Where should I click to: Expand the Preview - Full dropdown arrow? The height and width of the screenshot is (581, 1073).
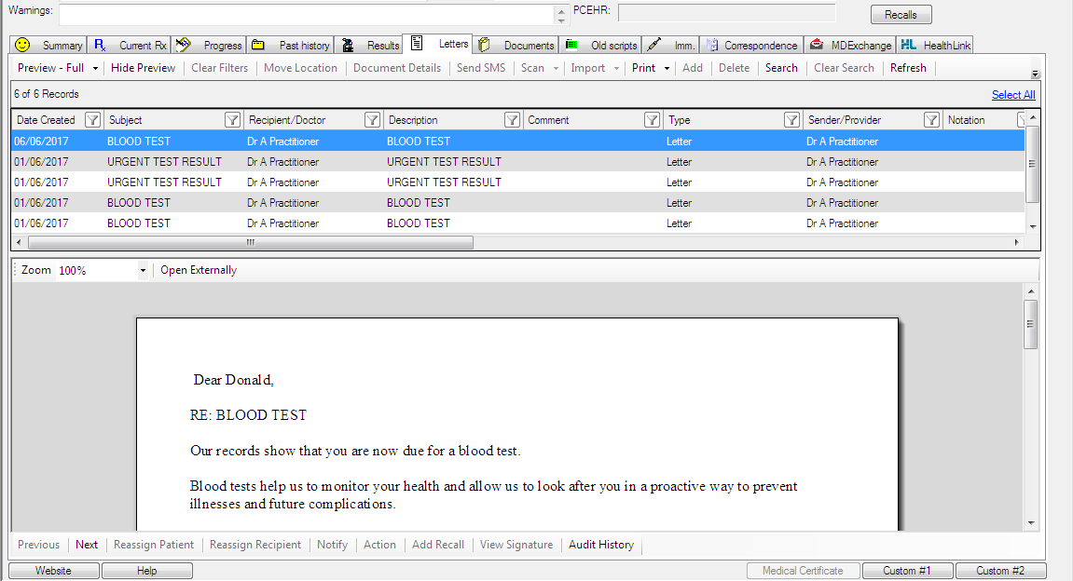tap(95, 68)
